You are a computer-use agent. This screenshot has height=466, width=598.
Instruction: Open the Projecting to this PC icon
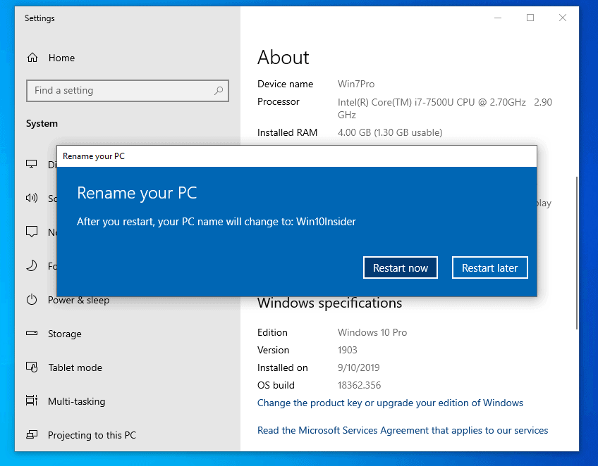coord(32,435)
